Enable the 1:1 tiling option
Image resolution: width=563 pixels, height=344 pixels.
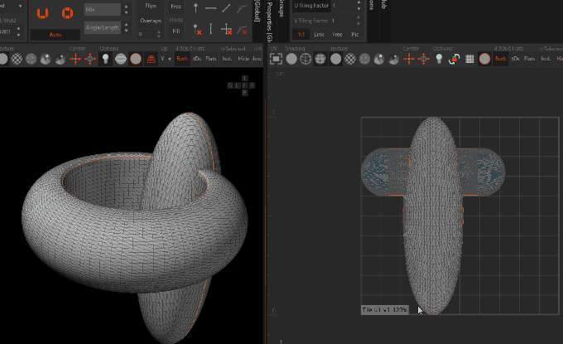click(x=301, y=35)
